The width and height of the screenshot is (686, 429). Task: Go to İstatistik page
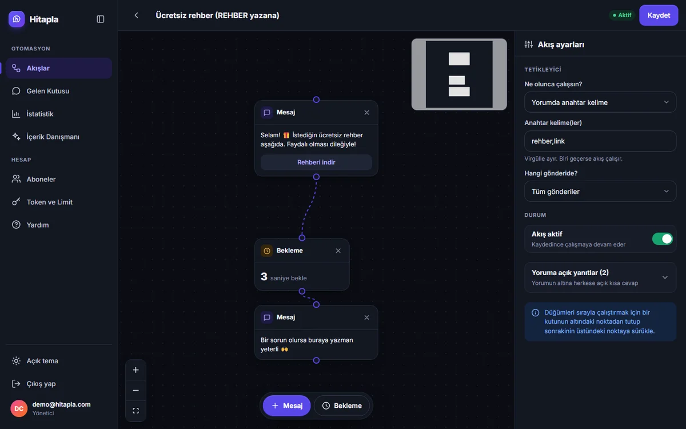[59, 114]
